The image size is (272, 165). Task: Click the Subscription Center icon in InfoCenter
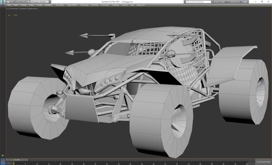[216, 2]
